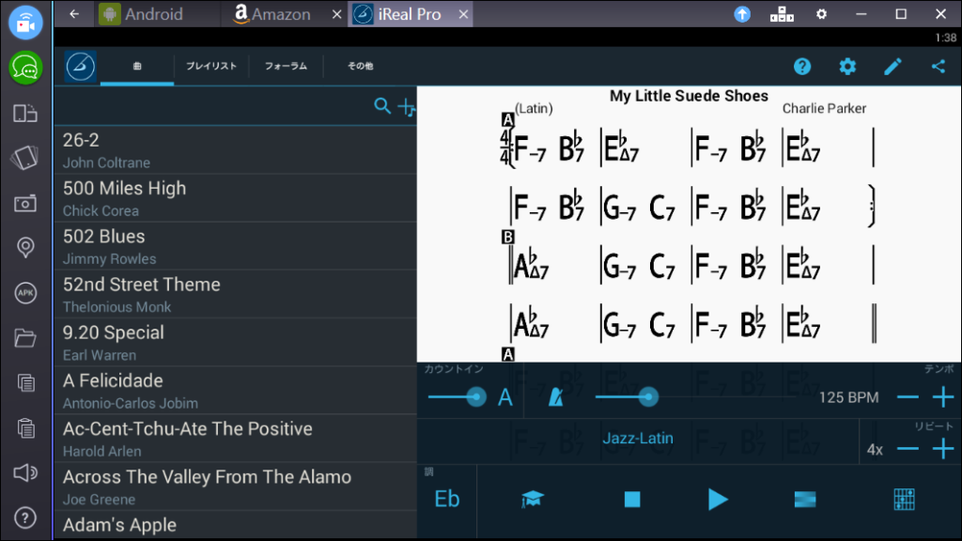Show the guitar chord diagram icon

tap(903, 500)
